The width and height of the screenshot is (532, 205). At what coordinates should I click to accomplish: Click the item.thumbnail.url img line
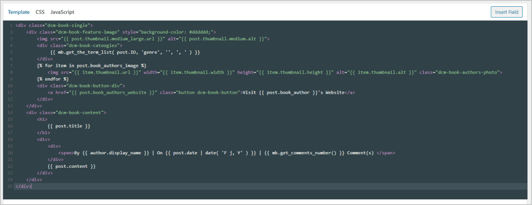tap(275, 72)
